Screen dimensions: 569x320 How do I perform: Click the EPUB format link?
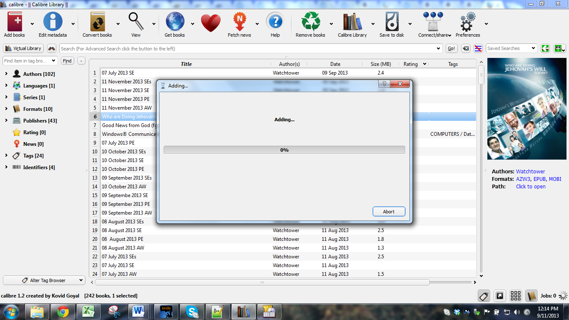[x=539, y=179]
